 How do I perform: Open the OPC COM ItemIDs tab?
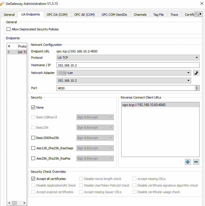(114, 14)
